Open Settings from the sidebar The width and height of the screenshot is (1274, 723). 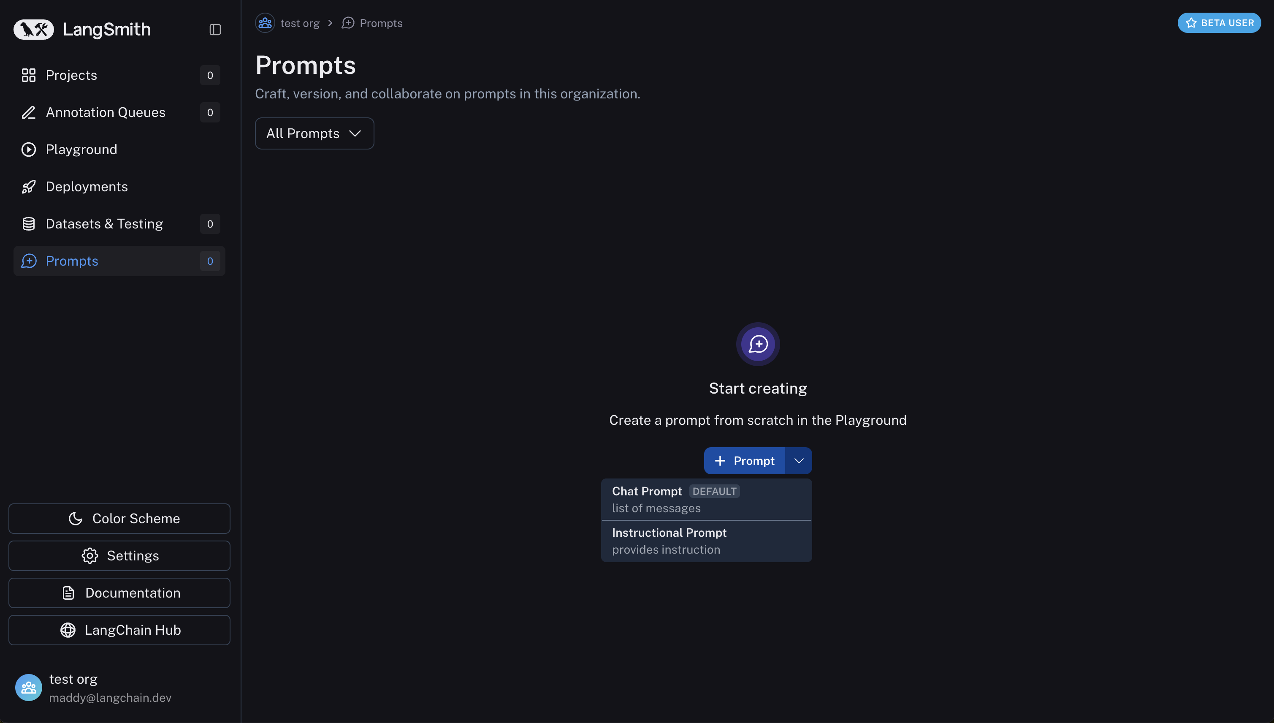pyautogui.click(x=119, y=556)
